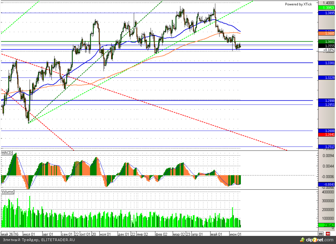Click the 'июн 01' date on time axis
Screen dimensions: 336x244
[235, 234]
